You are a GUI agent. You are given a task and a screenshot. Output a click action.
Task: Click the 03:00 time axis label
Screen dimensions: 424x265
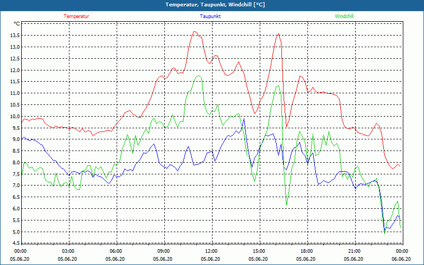tap(68, 251)
